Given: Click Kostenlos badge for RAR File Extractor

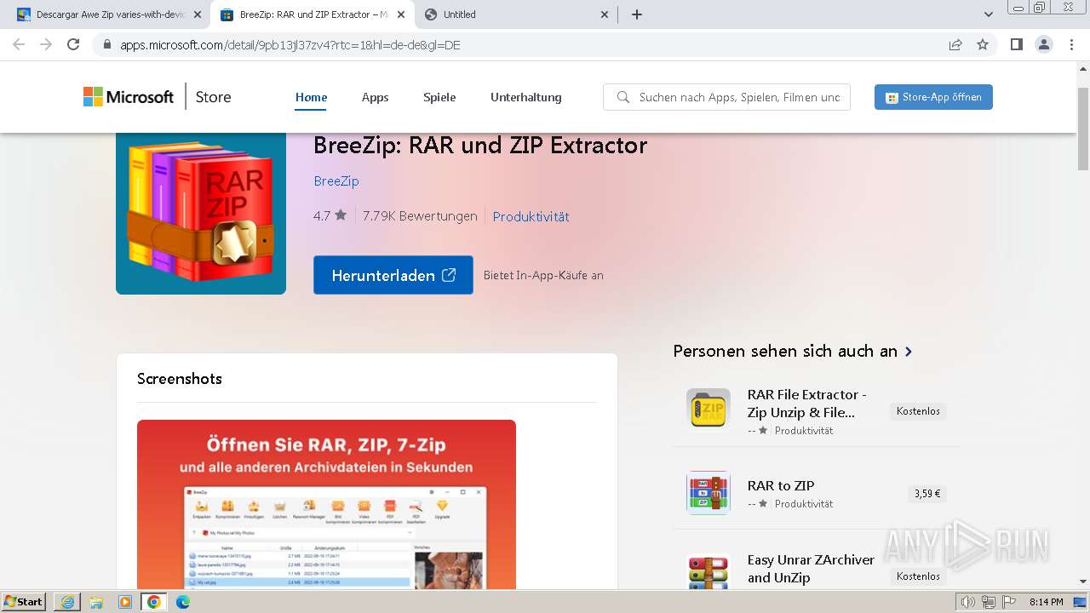Looking at the screenshot, I should (918, 411).
